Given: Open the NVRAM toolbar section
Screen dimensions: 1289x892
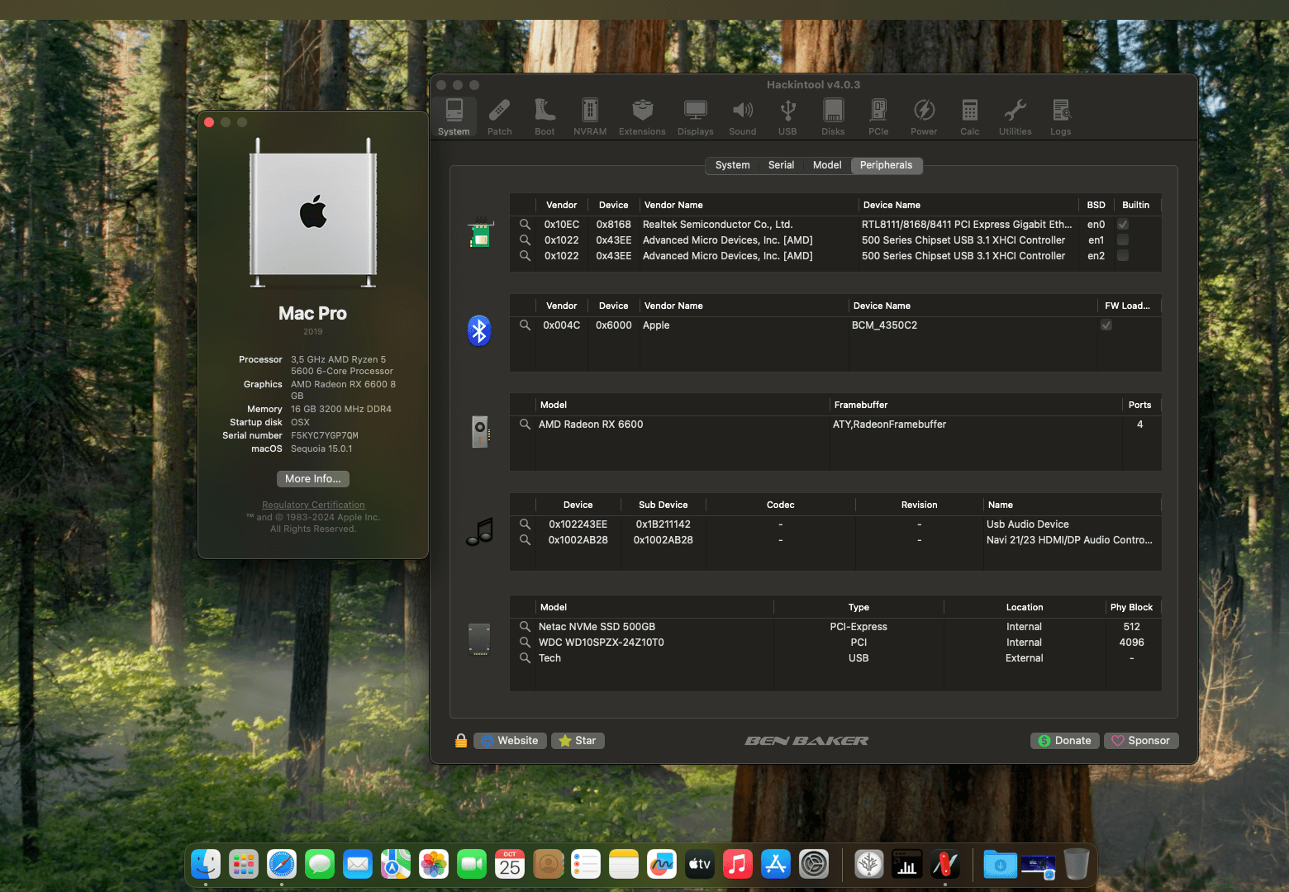Looking at the screenshot, I should [590, 117].
